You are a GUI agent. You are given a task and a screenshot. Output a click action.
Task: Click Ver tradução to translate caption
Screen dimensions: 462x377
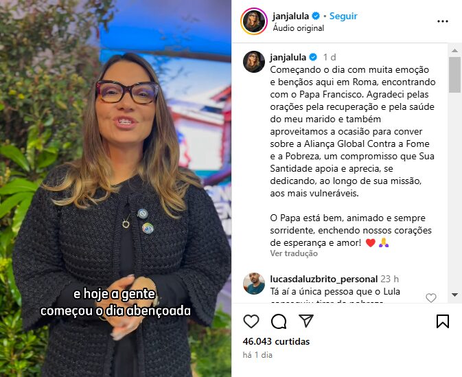[x=294, y=253]
